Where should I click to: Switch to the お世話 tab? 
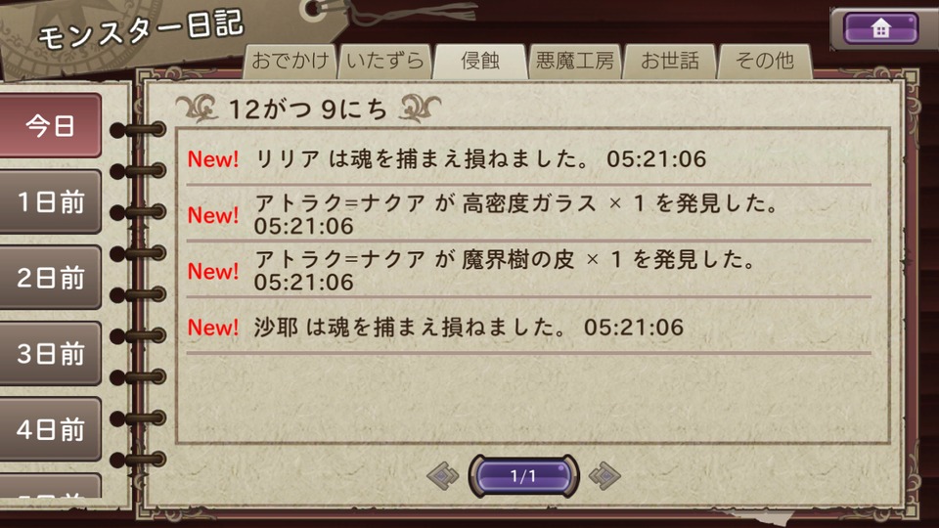(x=669, y=61)
